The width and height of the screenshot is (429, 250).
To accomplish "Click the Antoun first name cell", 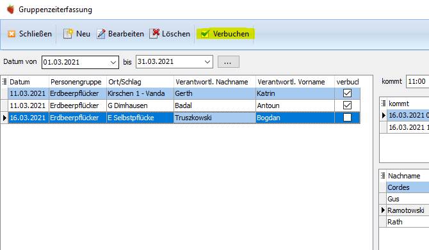I will (x=295, y=105).
